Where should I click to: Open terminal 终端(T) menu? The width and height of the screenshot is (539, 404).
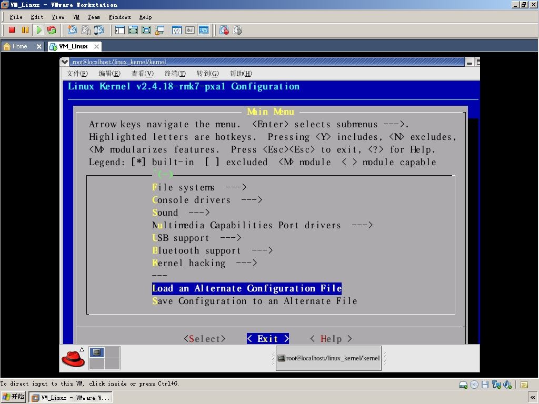(x=175, y=74)
